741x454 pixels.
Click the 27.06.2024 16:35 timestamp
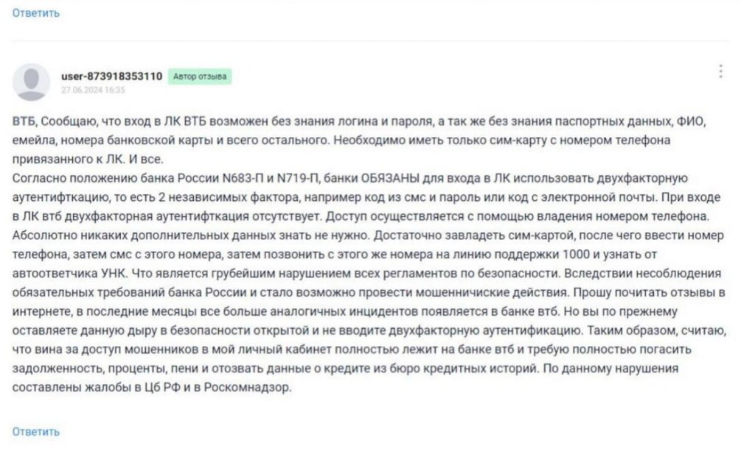[x=93, y=90]
